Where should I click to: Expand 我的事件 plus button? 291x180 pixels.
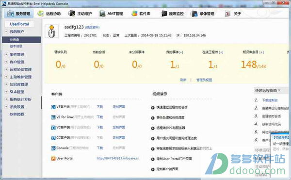[x=181, y=52]
